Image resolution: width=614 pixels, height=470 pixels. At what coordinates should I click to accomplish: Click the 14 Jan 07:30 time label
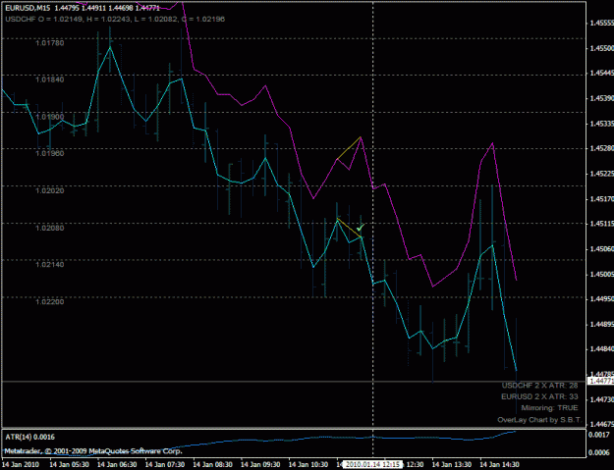(164, 464)
